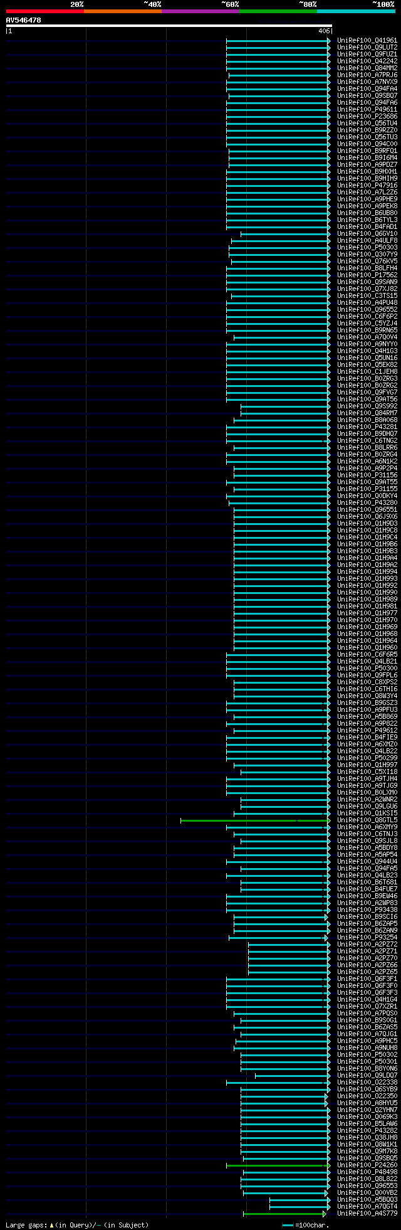
Task: Select label UniRef100_A7NVX9
Action: click(x=367, y=82)
